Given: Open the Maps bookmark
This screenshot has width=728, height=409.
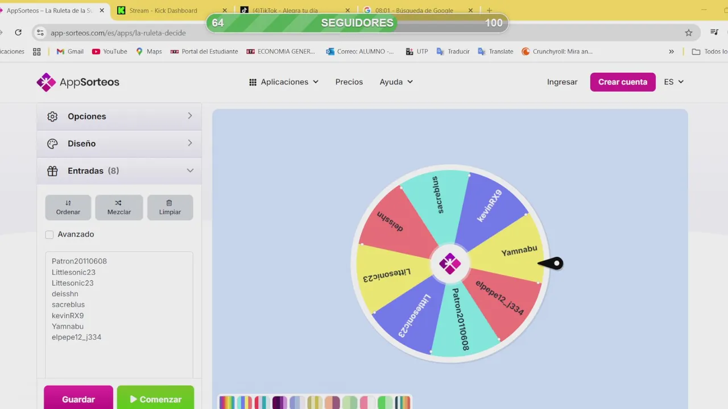Looking at the screenshot, I should click(x=148, y=51).
